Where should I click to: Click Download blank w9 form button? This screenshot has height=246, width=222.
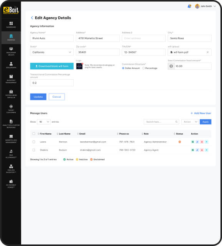click(52, 66)
